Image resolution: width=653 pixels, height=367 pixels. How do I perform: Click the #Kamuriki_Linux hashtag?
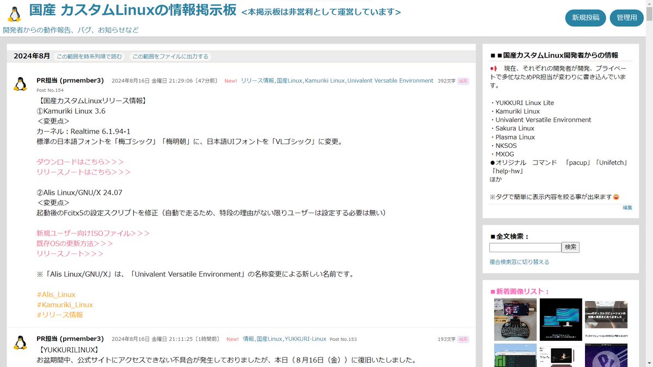pos(65,305)
